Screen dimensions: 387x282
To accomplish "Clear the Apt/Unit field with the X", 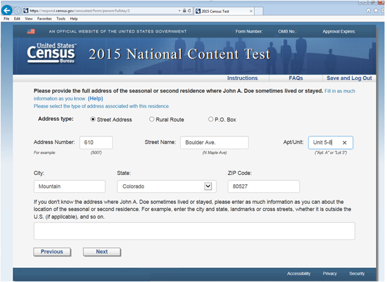I will [x=345, y=142].
